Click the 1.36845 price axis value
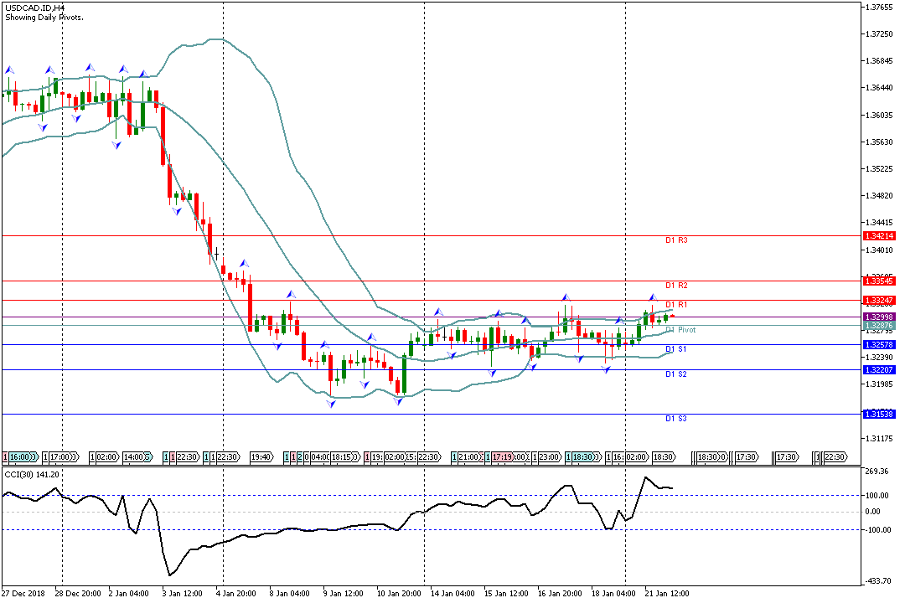The image size is (905, 603). [x=879, y=60]
